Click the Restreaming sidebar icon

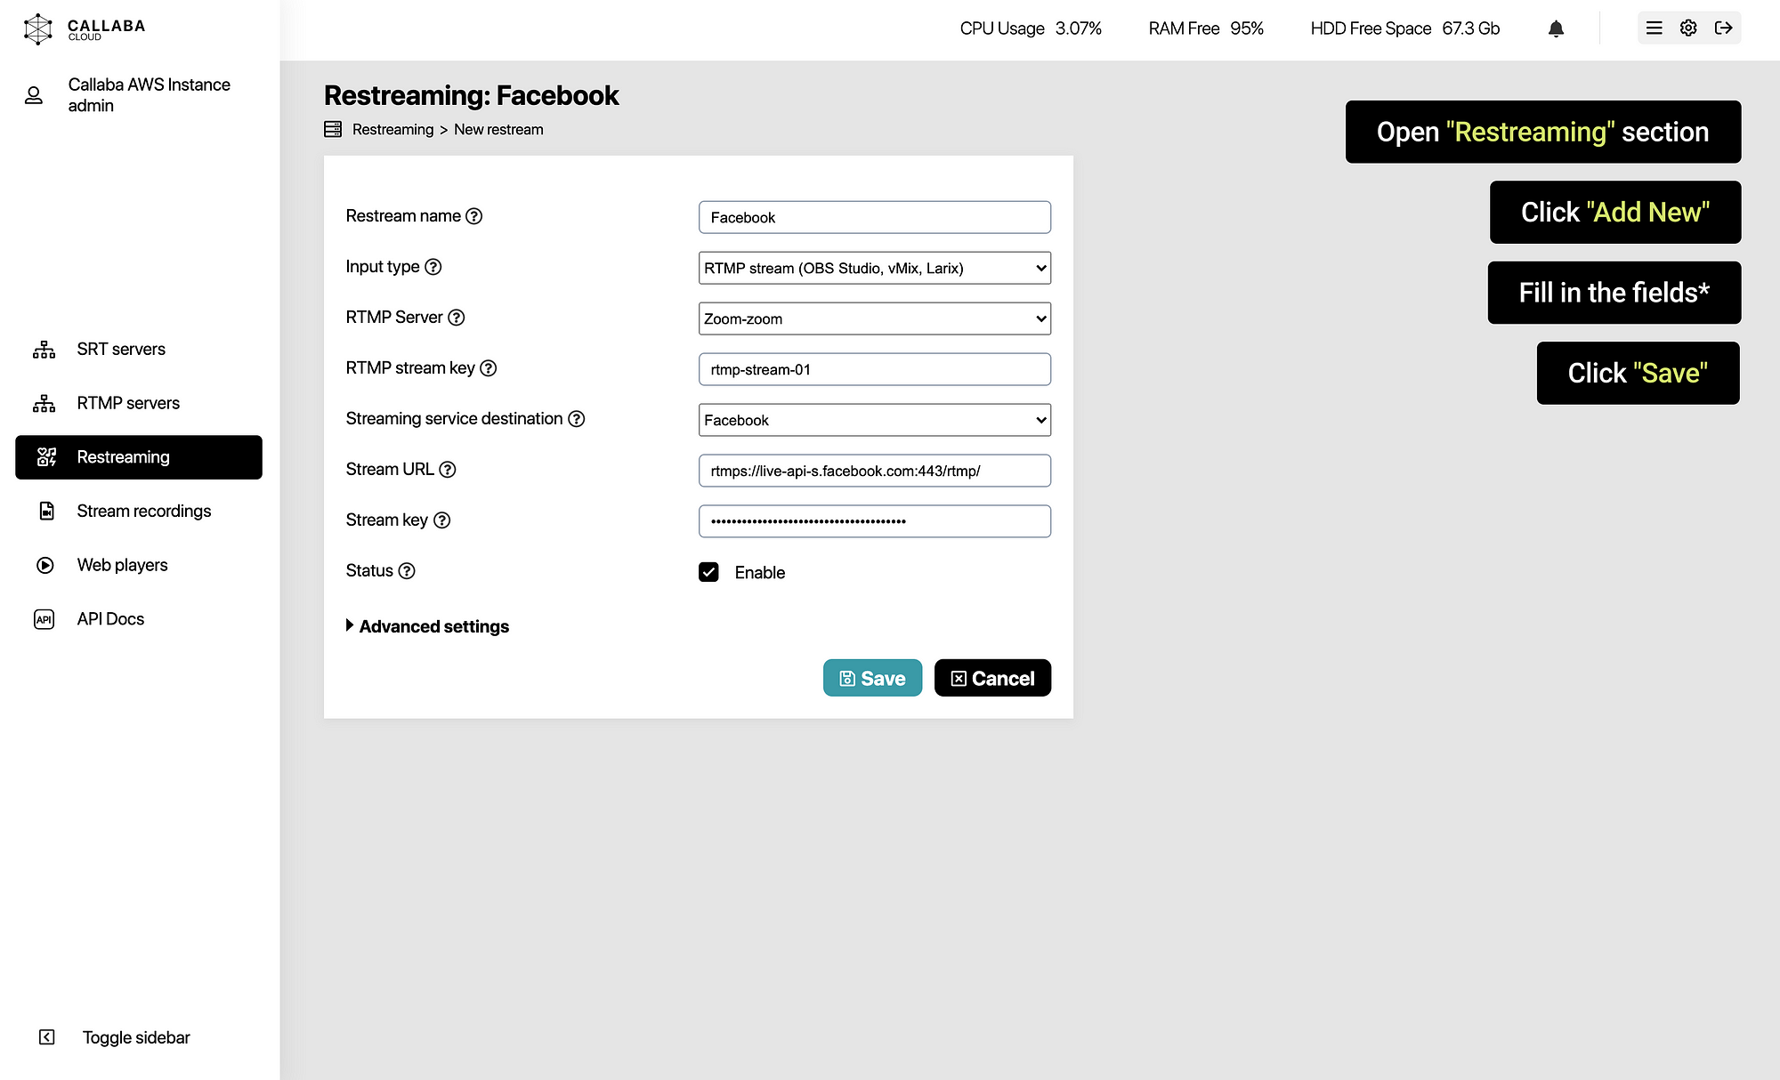pyautogui.click(x=45, y=456)
